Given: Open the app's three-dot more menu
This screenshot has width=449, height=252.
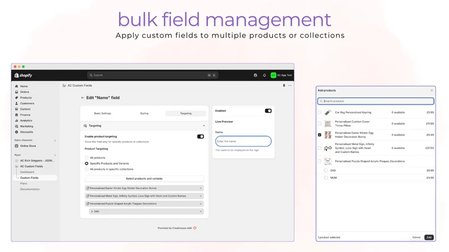Looking at the screenshot, I should pyautogui.click(x=290, y=86).
